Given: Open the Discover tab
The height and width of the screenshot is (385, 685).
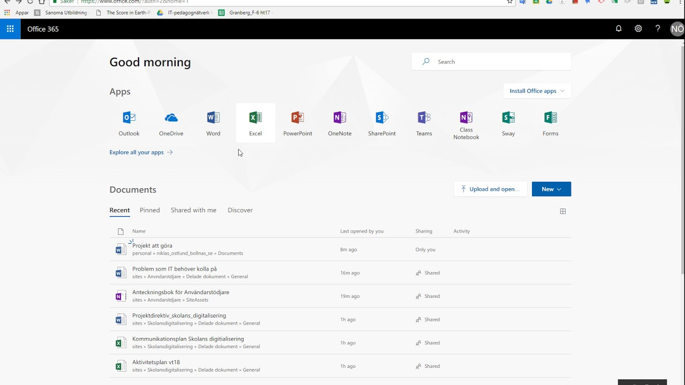Looking at the screenshot, I should coord(240,210).
